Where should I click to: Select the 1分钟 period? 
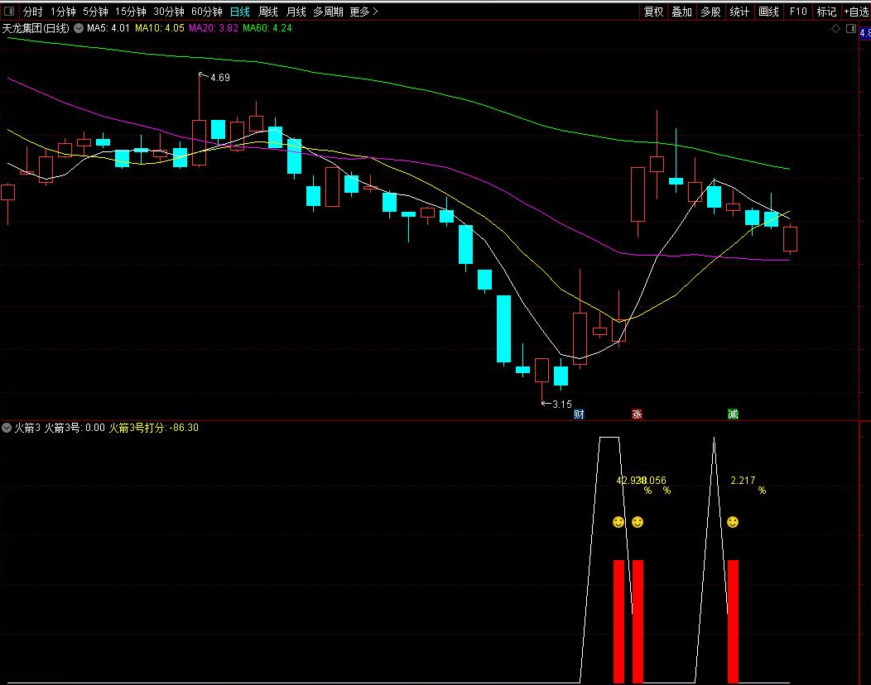pyautogui.click(x=63, y=12)
